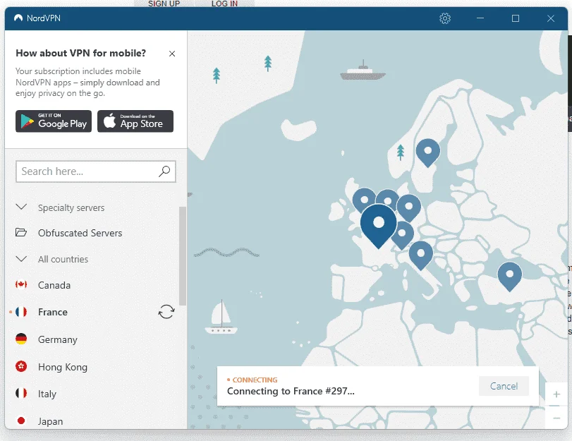Viewport: 572px width, 441px height.
Task: Focus the Search here input field
Action: point(96,171)
